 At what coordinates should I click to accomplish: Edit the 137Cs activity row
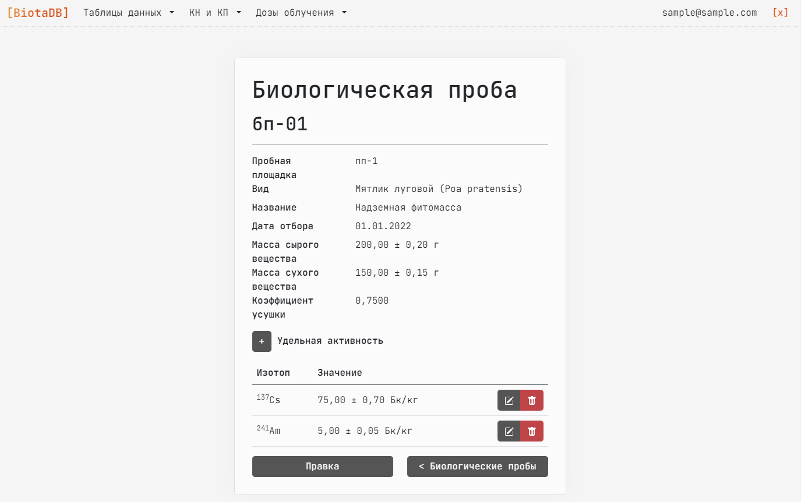tap(509, 400)
